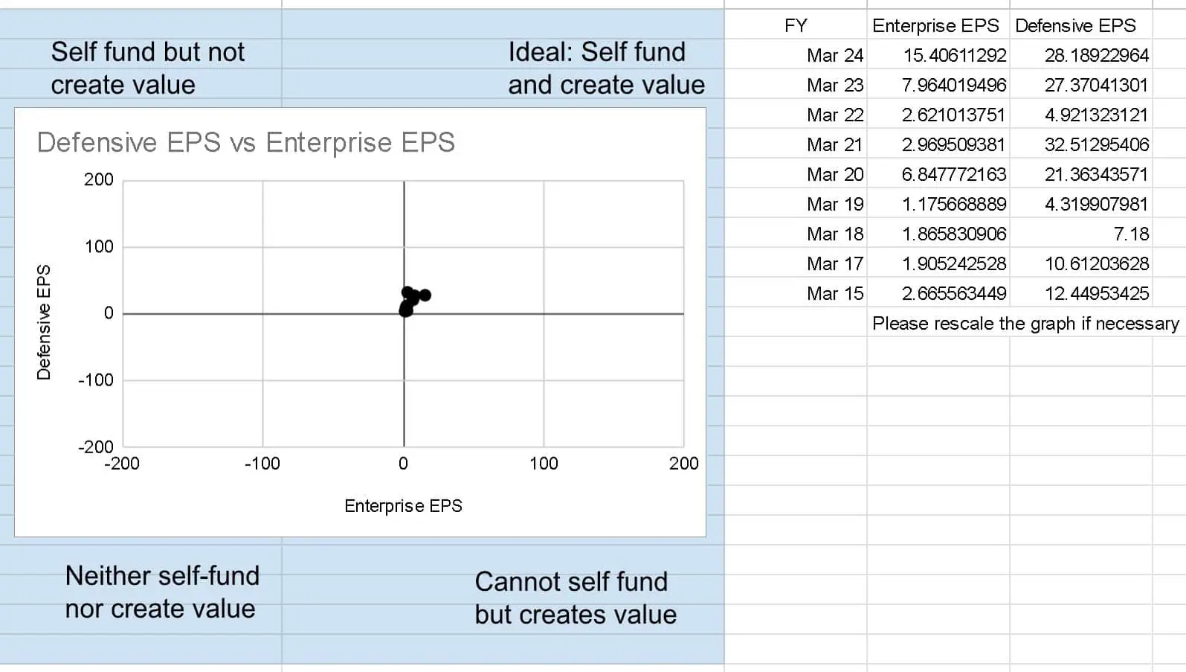Select the Mar 24 row label

(x=835, y=55)
